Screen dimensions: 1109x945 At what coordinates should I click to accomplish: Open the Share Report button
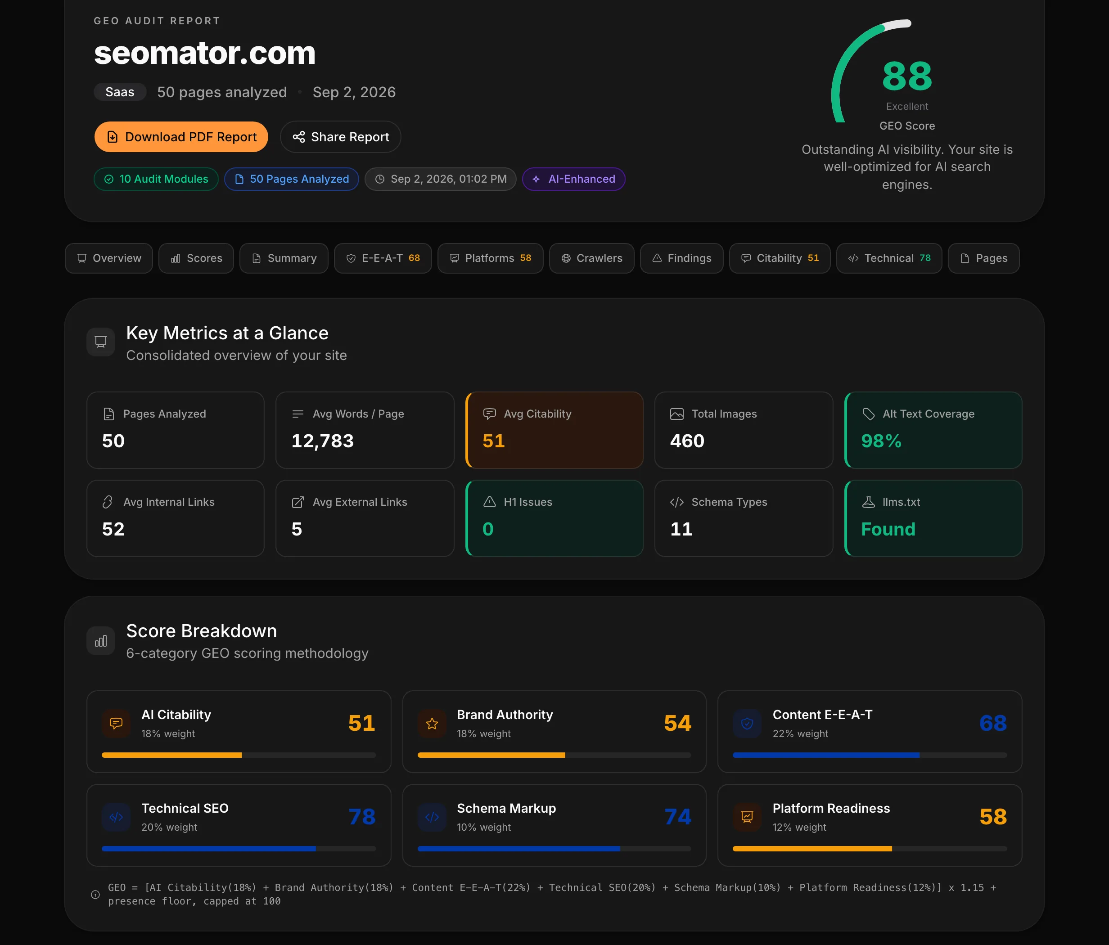click(x=340, y=137)
